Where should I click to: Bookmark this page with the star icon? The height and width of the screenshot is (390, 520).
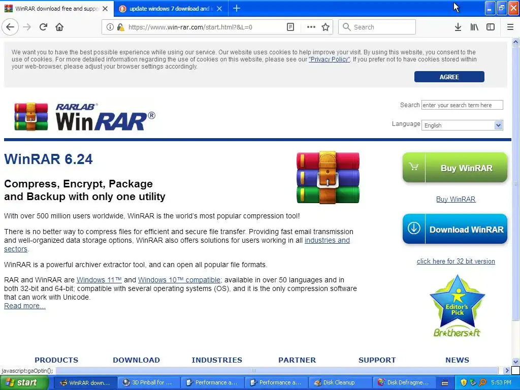coord(326,27)
